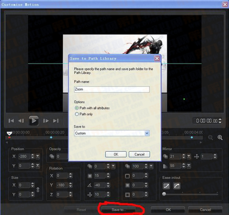
Task: Click the Rotation X stepper arrows
Action: (70, 175)
